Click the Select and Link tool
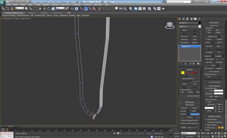This screenshot has width=227, height=138. 3,9
